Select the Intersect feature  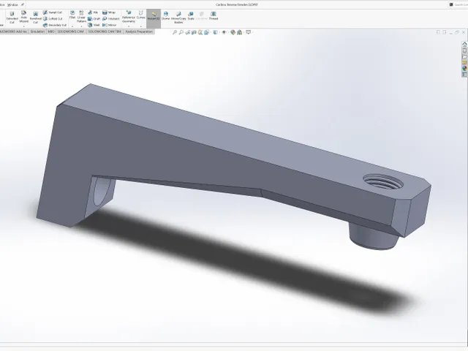point(110,19)
